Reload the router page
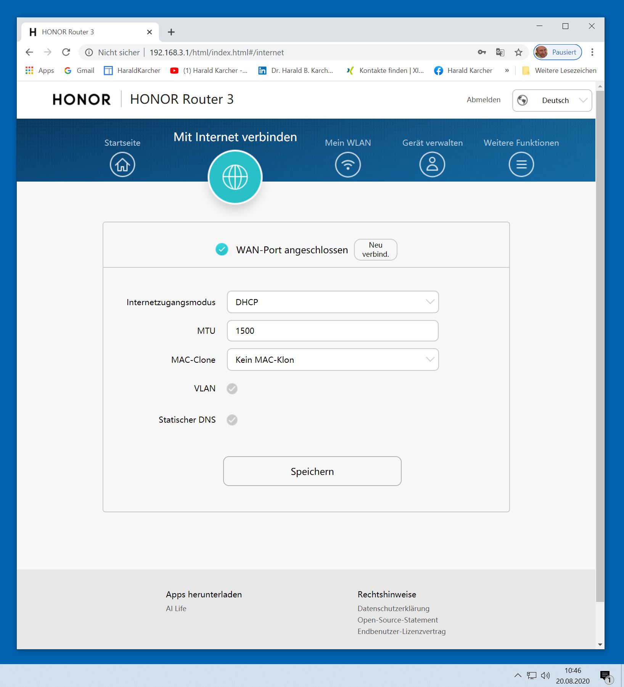 tap(66, 52)
